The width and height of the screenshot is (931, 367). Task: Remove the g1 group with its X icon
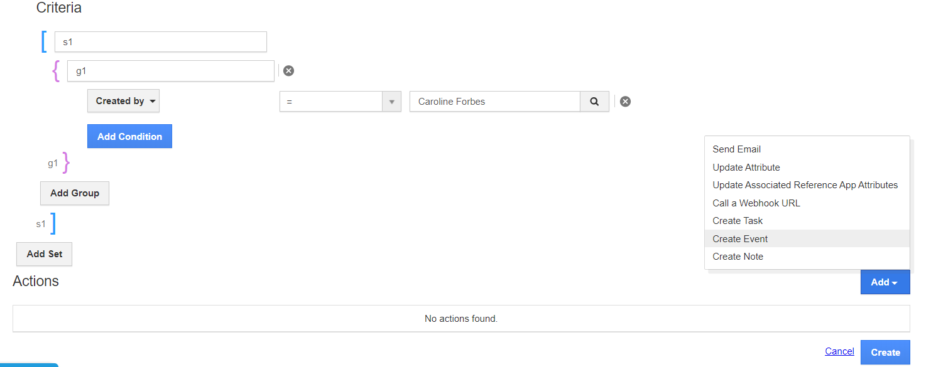coord(288,71)
